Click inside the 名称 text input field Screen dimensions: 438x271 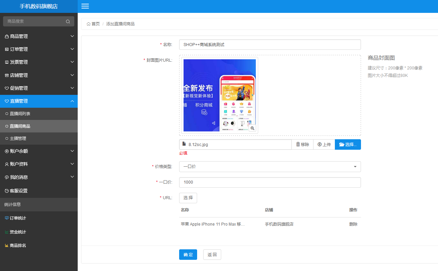(270, 44)
